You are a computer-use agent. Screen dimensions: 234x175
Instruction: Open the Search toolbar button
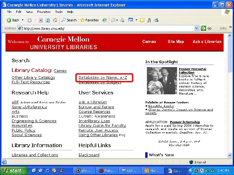[x=69, y=20]
